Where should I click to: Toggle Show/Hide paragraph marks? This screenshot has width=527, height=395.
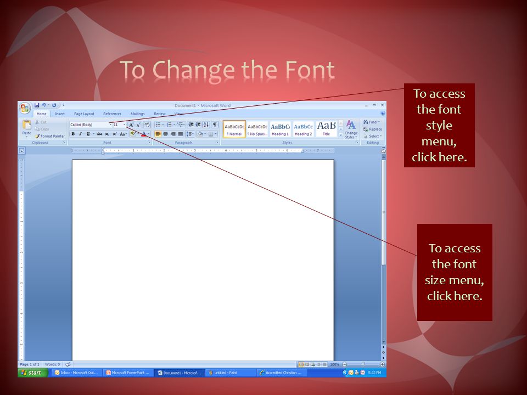pos(215,125)
